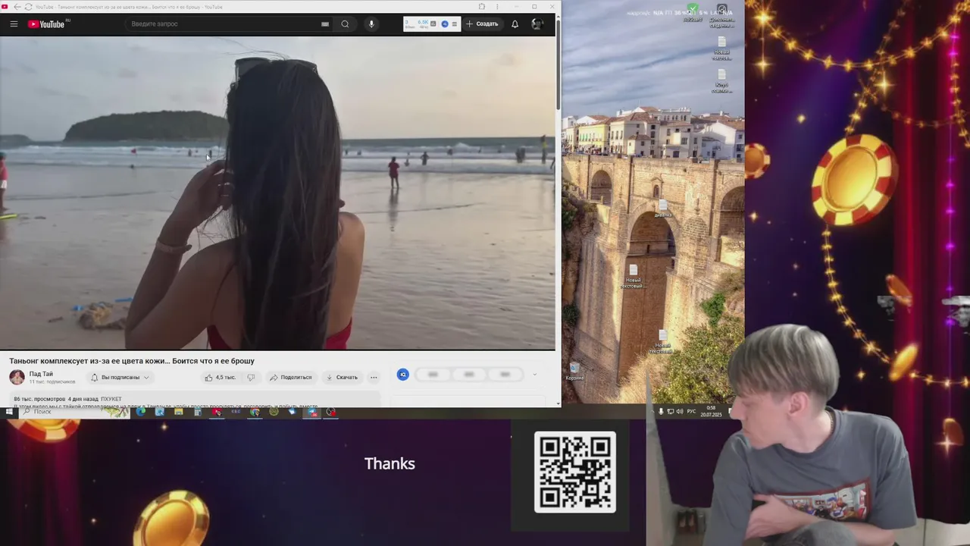
Task: Open the Пад Тай channel avatar
Action: coord(17,377)
